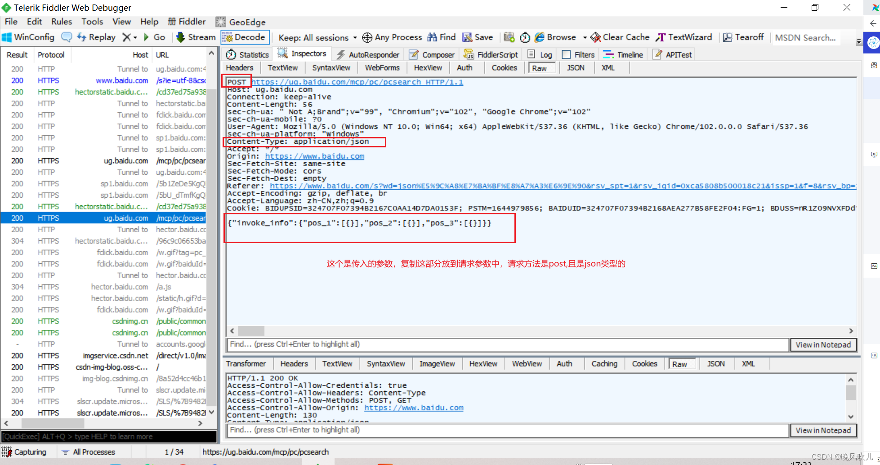Image resolution: width=880 pixels, height=465 pixels.
Task: Open WinConfig from the toolbar
Action: click(x=28, y=37)
